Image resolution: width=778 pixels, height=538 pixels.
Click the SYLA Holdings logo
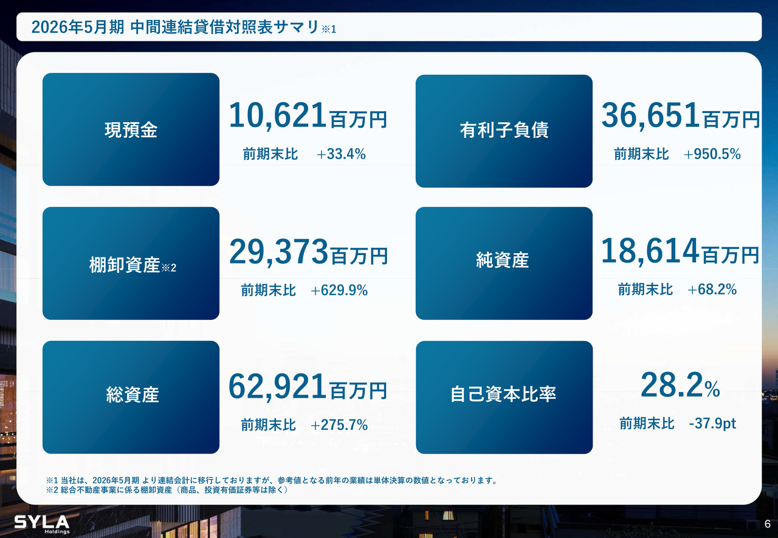41,523
